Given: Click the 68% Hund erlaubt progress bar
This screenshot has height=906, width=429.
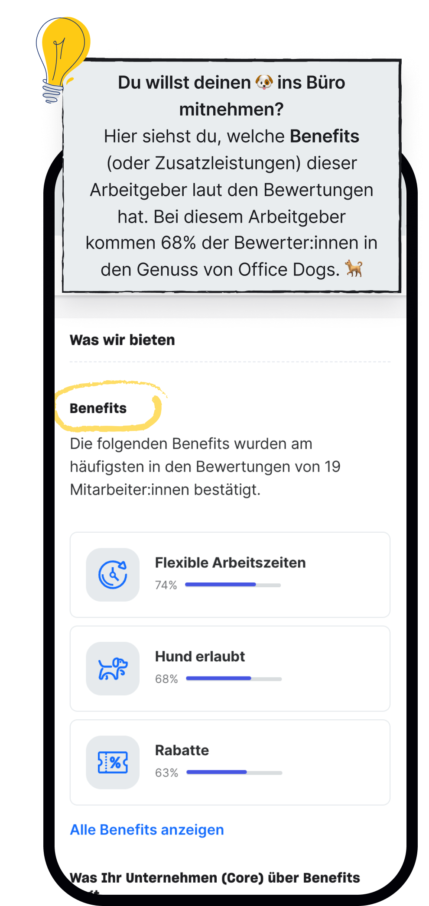Looking at the screenshot, I should point(234,679).
